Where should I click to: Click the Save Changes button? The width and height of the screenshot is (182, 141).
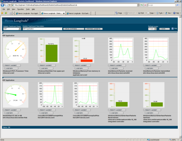pyautogui.click(x=74, y=29)
